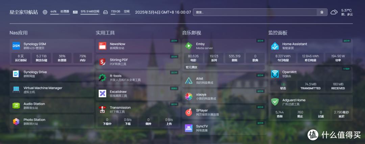Open the Adguard Home link title

pos(294,100)
